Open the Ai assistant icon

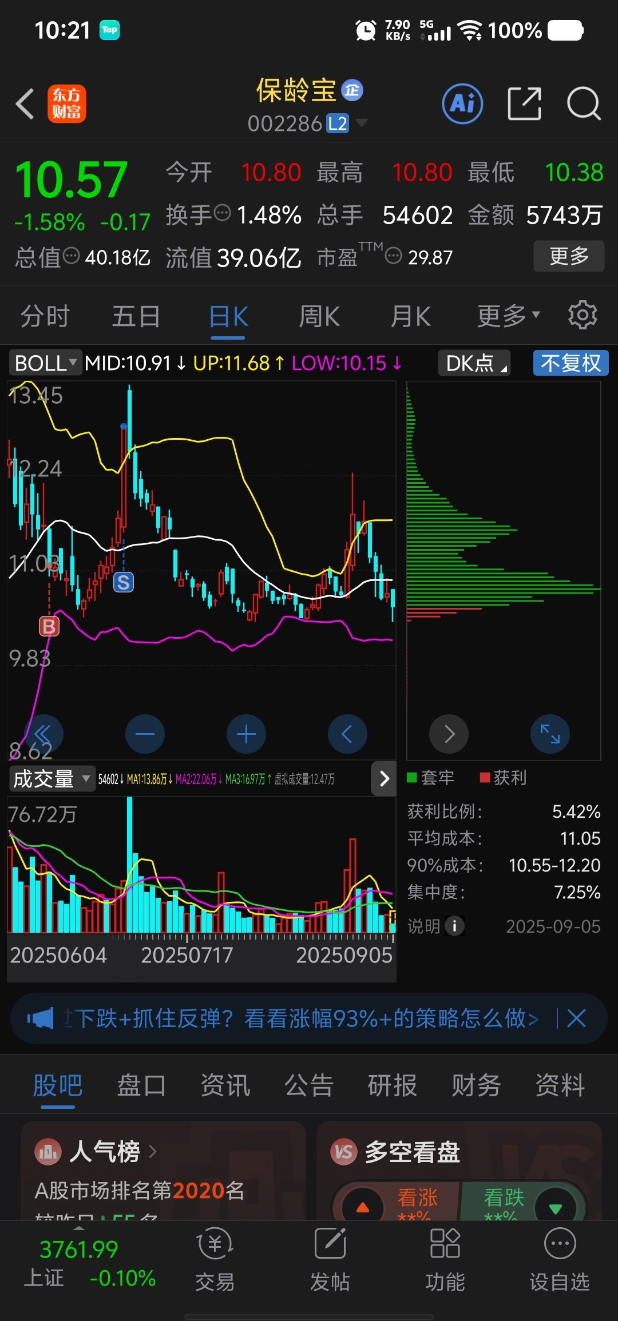click(x=462, y=104)
